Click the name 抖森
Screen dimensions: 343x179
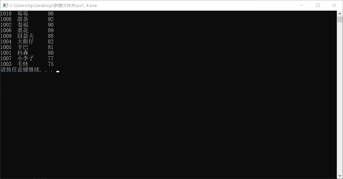click(23, 53)
